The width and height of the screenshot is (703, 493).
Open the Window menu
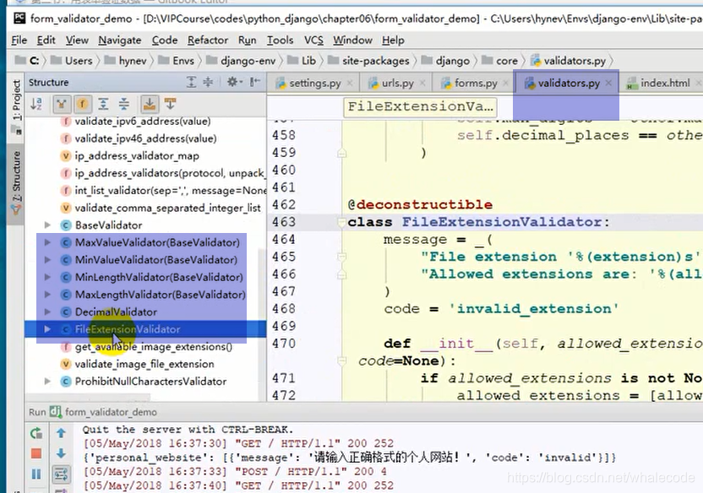[x=352, y=41]
